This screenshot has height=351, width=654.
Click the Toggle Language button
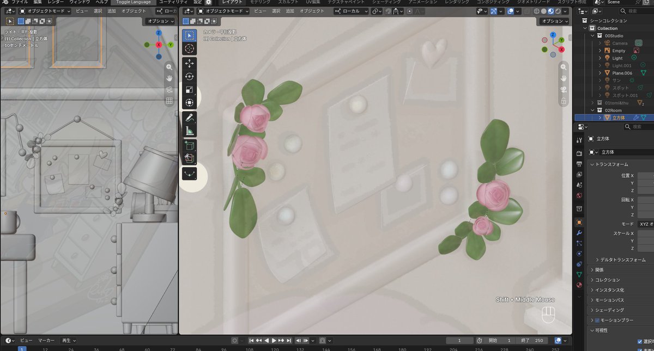[x=134, y=2]
